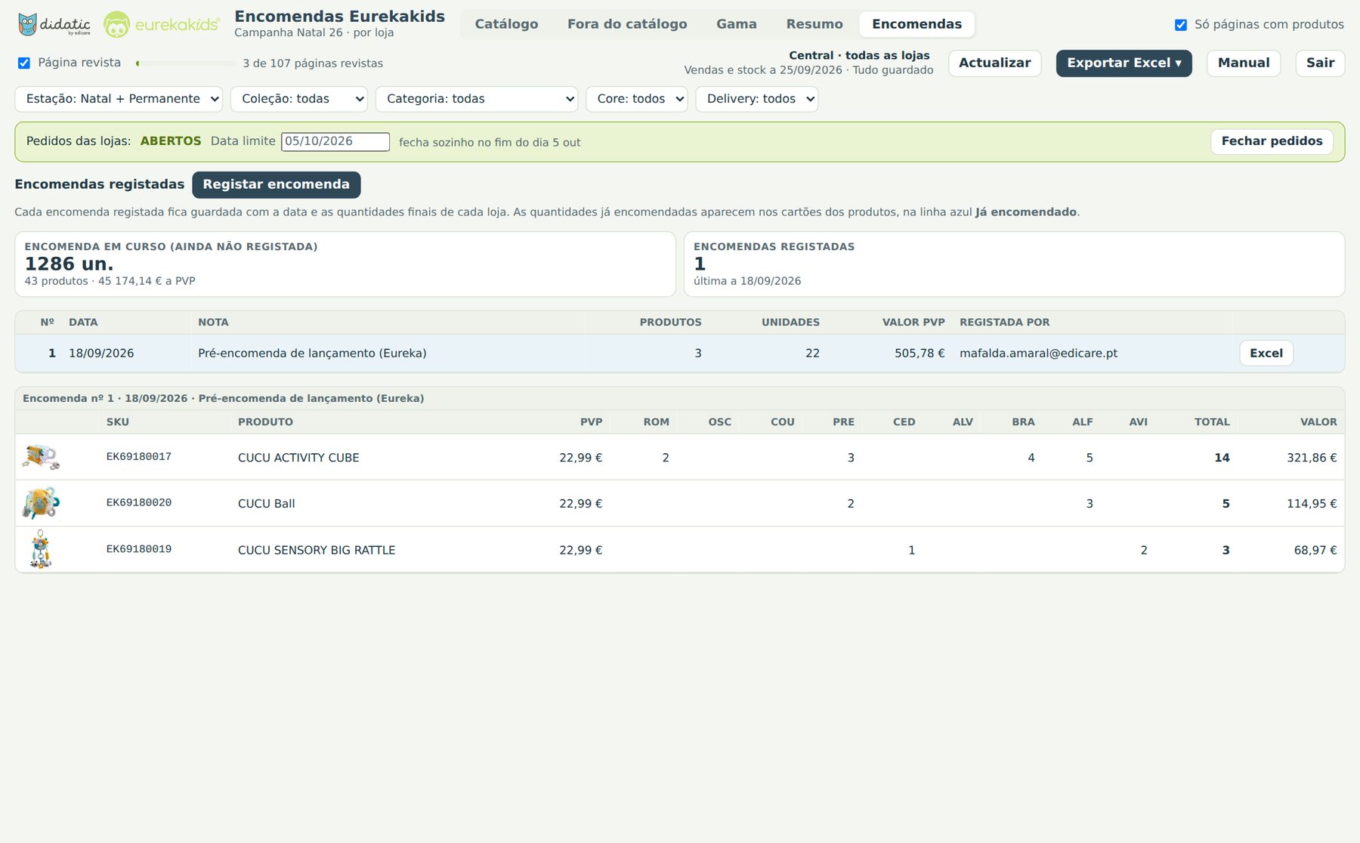Image resolution: width=1360 pixels, height=843 pixels.
Task: Open the Categoria filter dropdown
Action: tap(477, 99)
